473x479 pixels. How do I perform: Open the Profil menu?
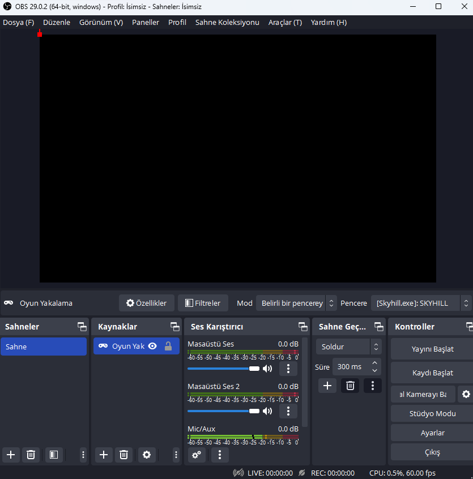[x=177, y=22]
